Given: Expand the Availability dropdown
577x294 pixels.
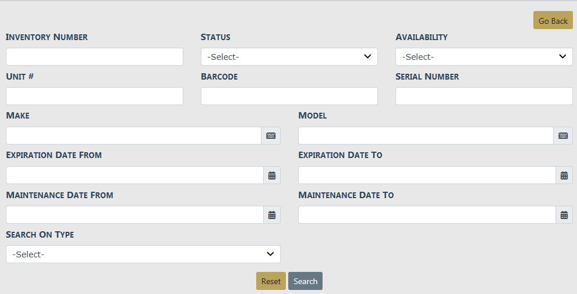Looking at the screenshot, I should tap(484, 56).
